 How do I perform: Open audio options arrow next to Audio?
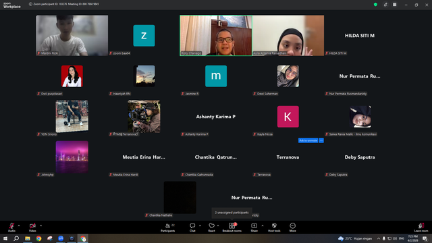click(19, 225)
